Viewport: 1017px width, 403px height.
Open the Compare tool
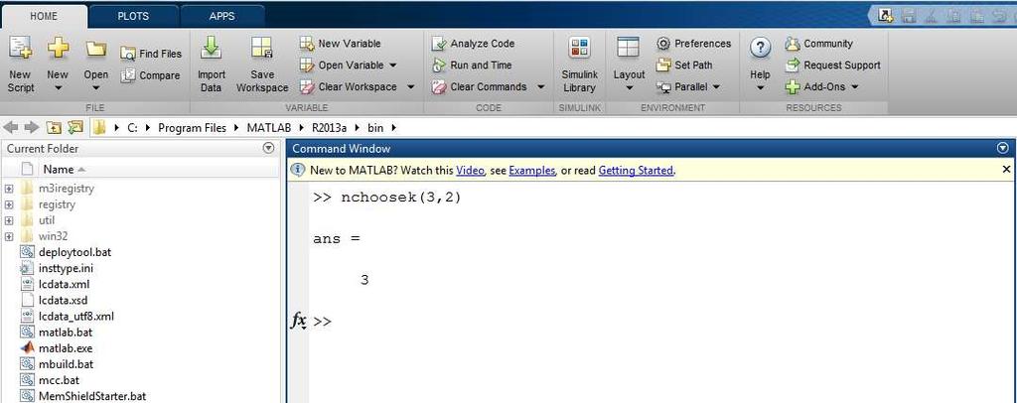pos(151,75)
